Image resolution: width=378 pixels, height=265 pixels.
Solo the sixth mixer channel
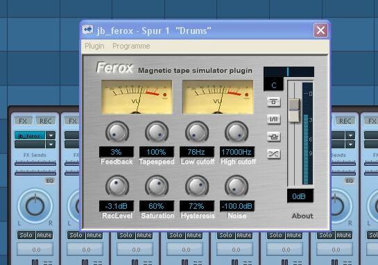[x=275, y=235]
